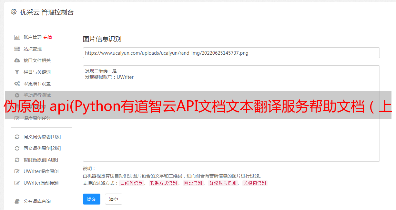Click the 二维码识别 tag

131,183
